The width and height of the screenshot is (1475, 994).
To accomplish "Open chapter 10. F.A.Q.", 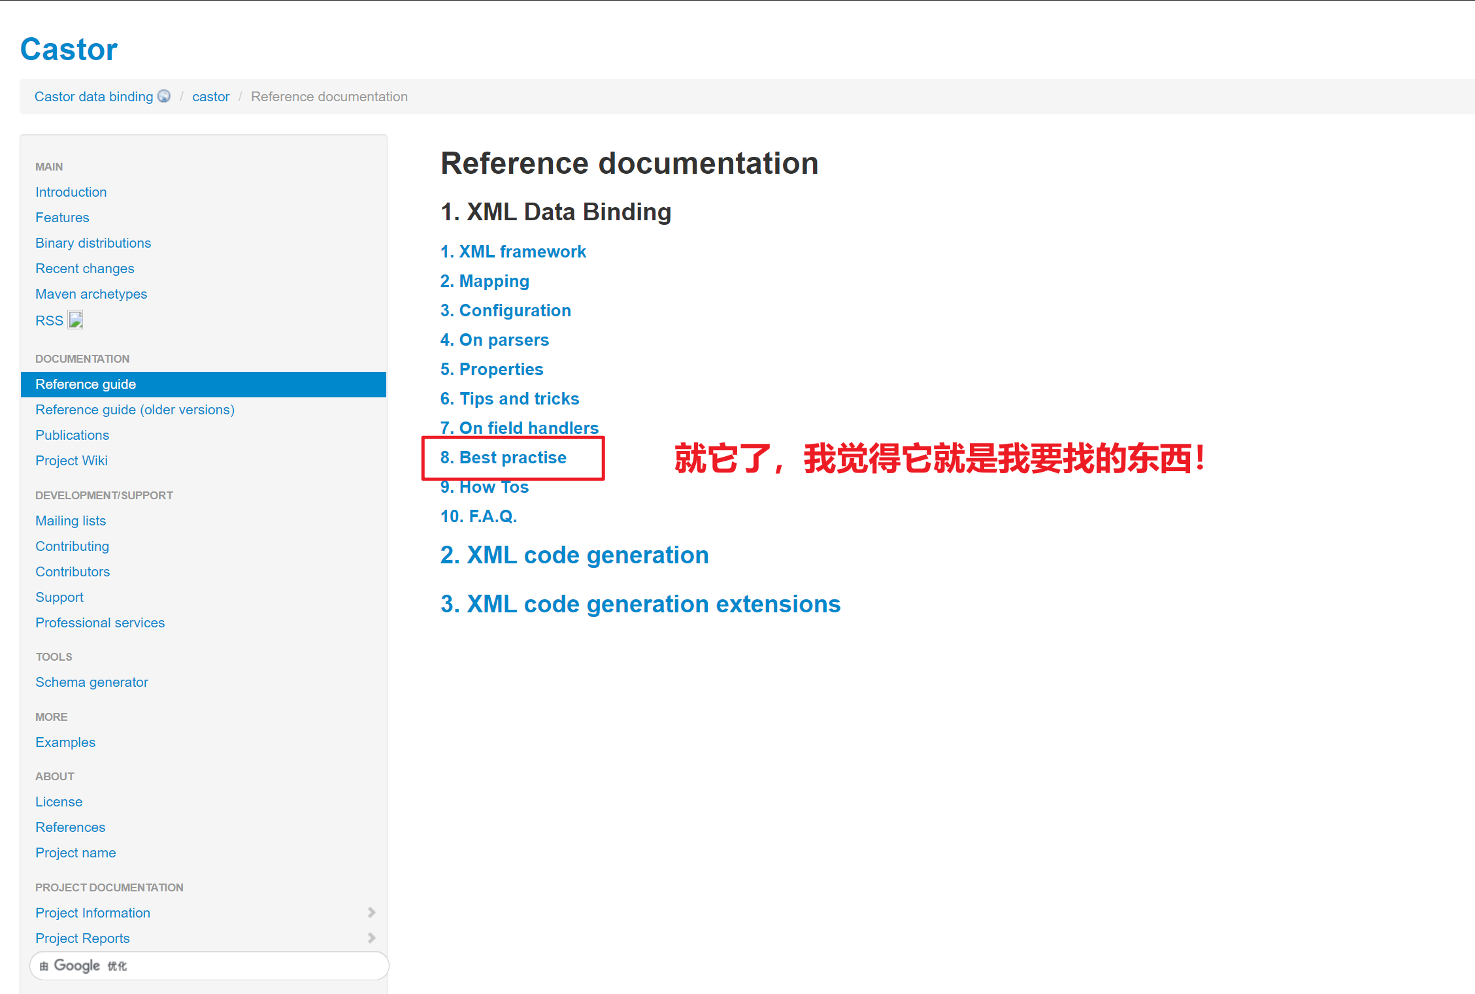I will click(x=478, y=516).
